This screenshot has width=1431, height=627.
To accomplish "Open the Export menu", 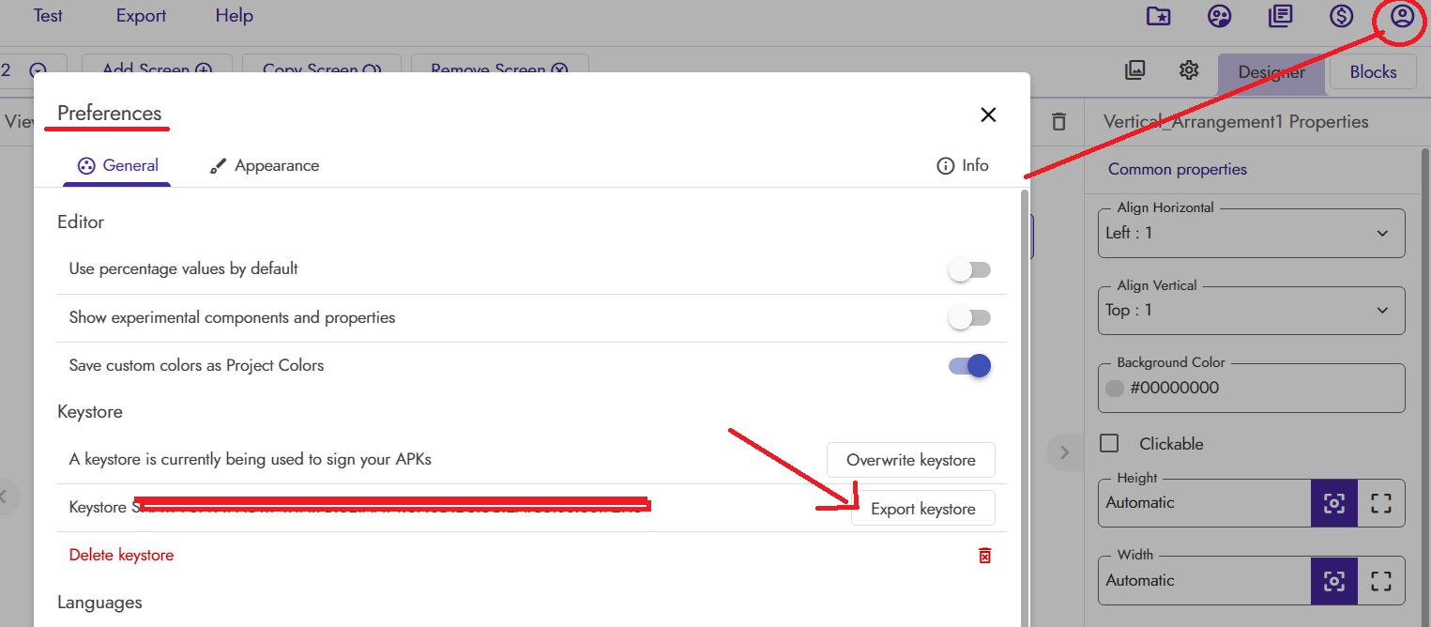I will click(141, 16).
